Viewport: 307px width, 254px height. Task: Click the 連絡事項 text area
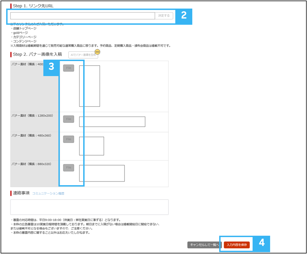point(89,207)
